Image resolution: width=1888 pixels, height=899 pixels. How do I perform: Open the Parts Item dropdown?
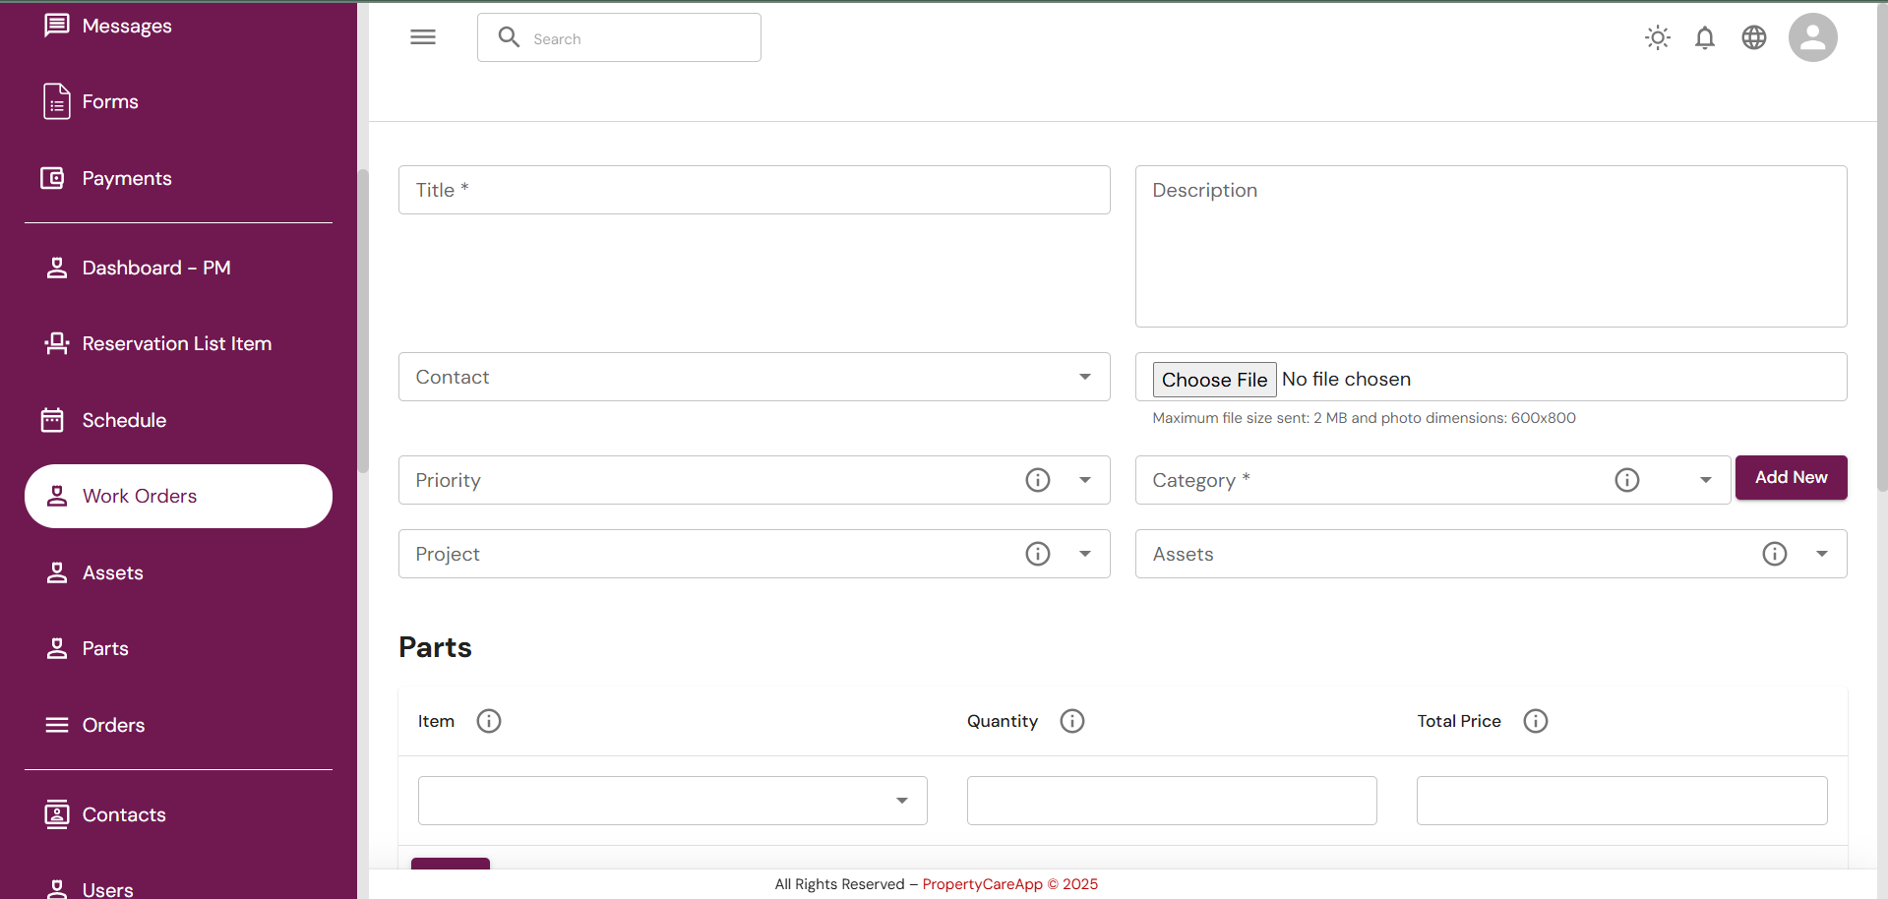pos(901,801)
